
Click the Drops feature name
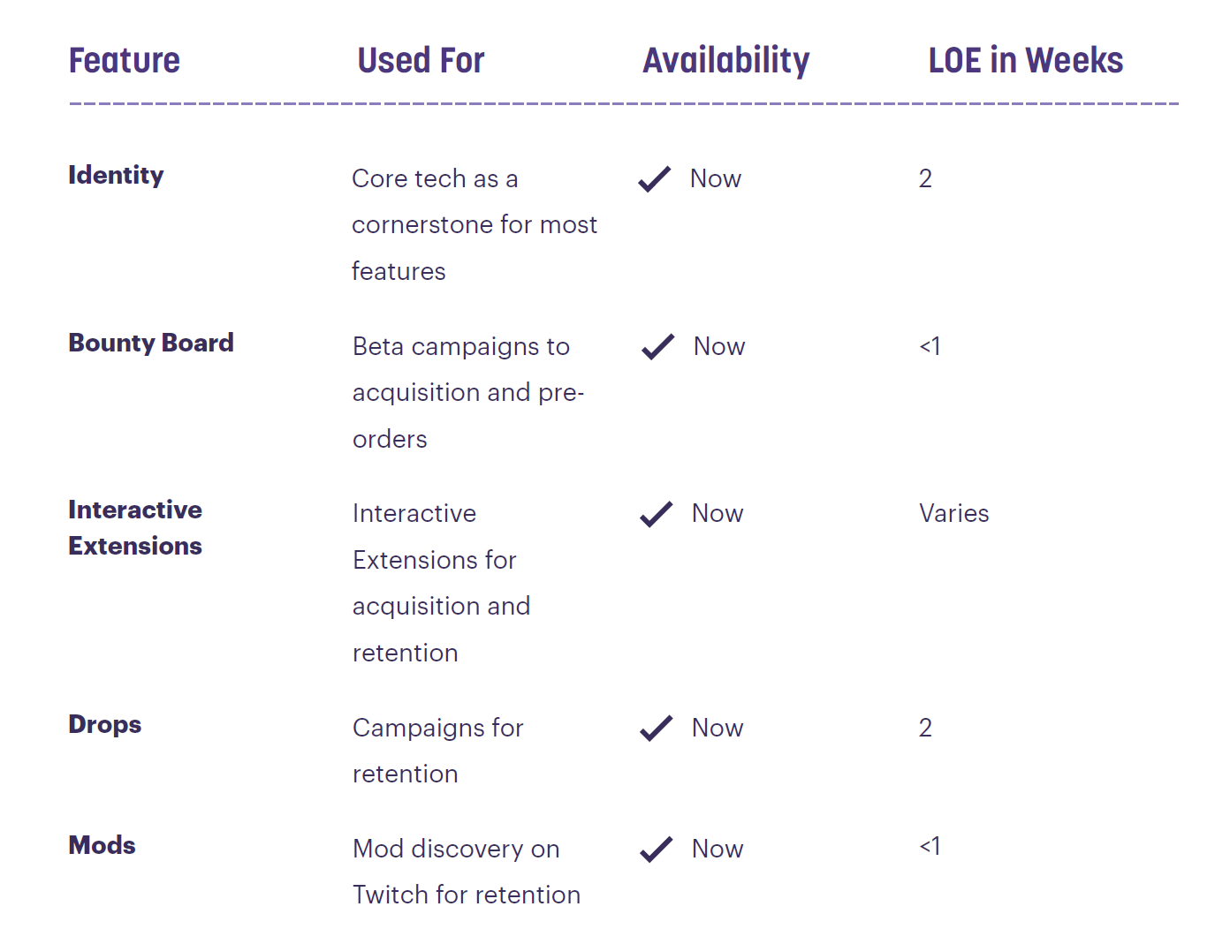pos(105,724)
